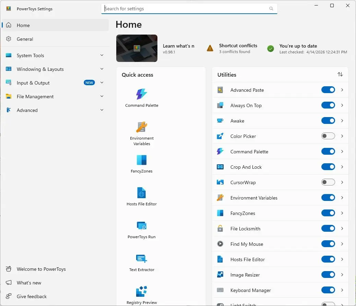
Task: Click the File Locksmith padlock icon
Action: [220, 229]
